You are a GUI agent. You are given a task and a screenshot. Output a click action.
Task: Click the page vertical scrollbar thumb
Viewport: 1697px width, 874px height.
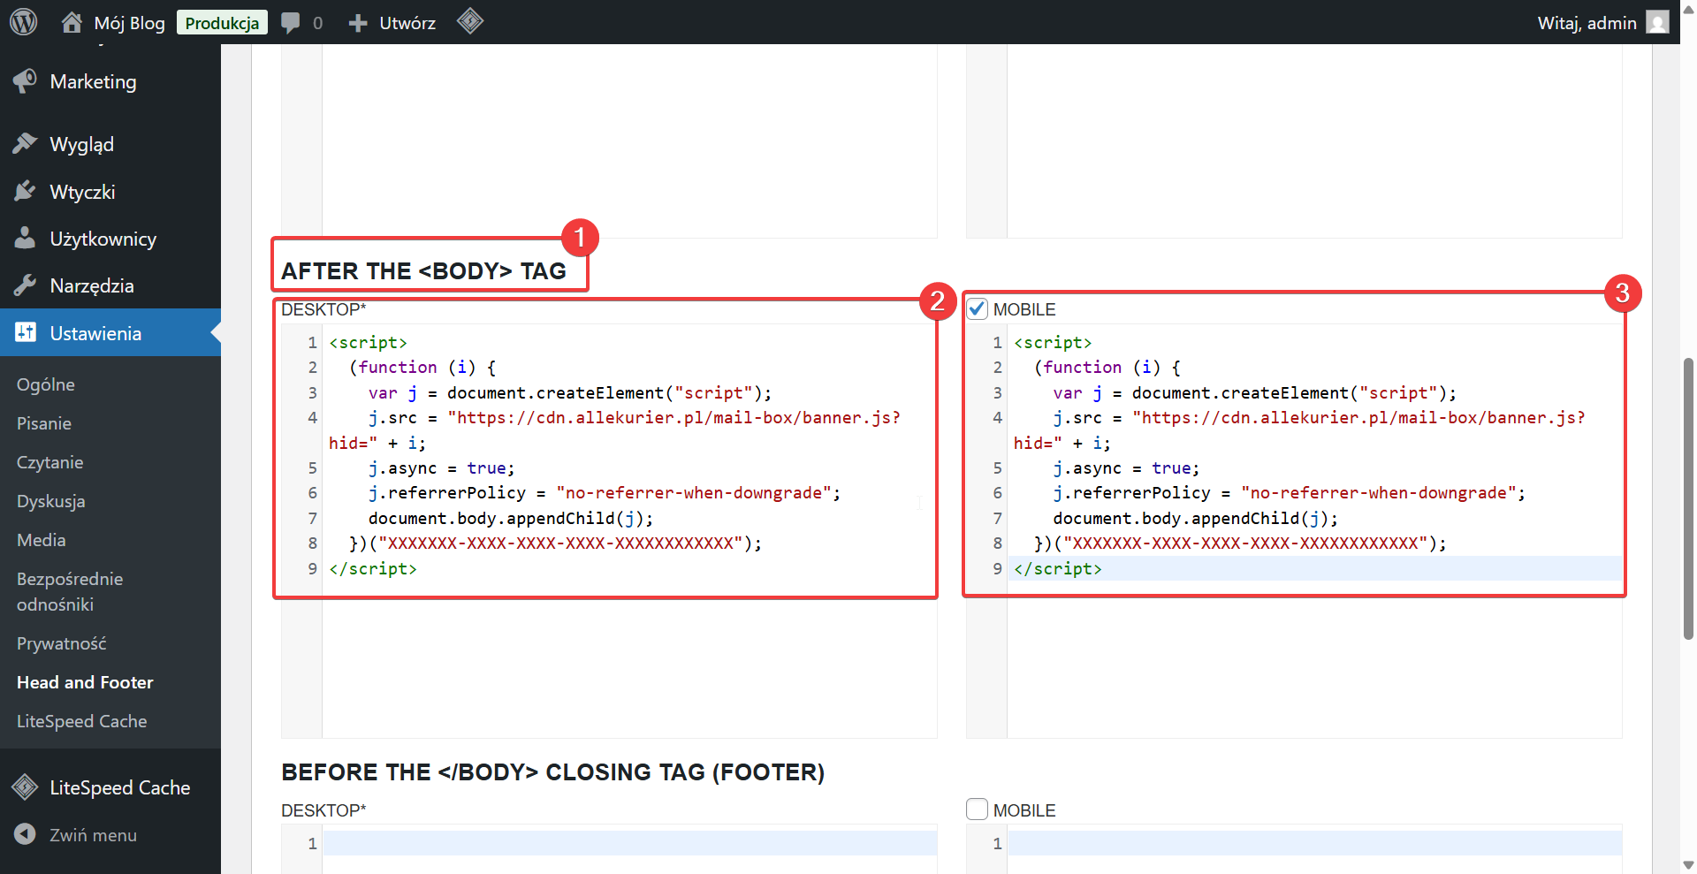tap(1688, 498)
